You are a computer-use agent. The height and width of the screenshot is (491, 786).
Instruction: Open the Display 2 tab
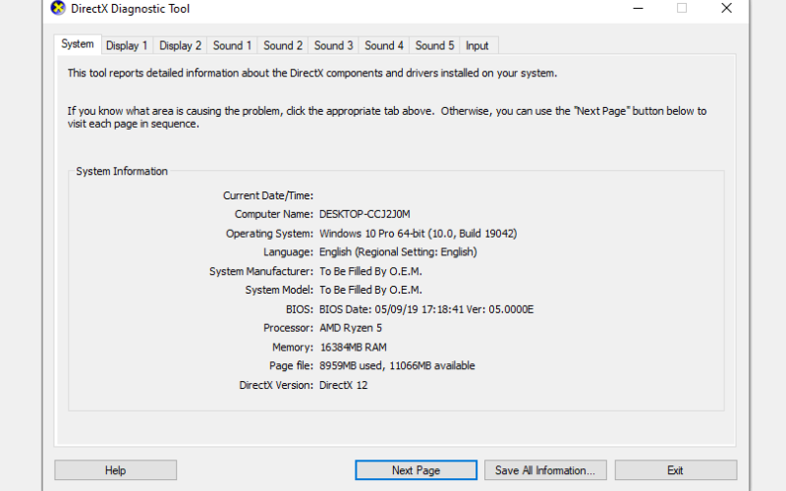[180, 45]
